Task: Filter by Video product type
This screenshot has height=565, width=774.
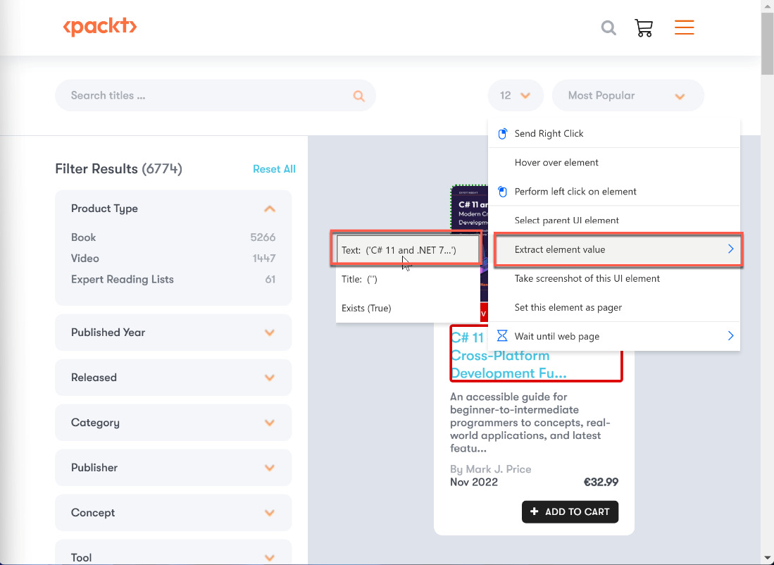Action: pyautogui.click(x=85, y=259)
